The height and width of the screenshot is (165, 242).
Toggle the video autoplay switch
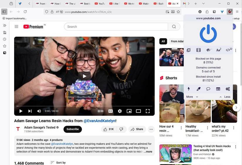pos(100,111)
